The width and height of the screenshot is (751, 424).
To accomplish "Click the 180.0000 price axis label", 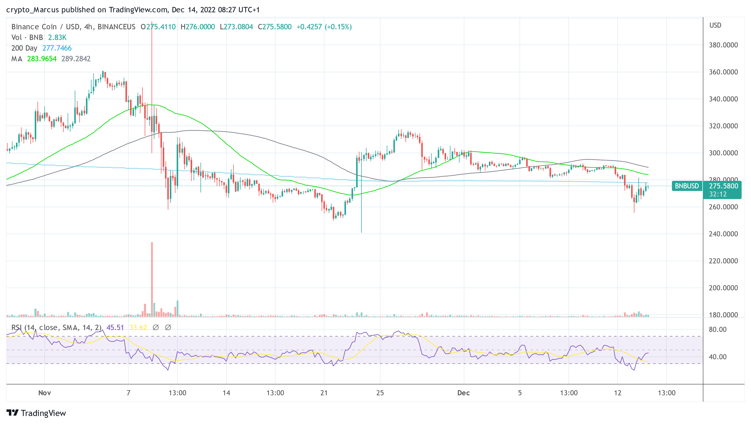I will 723,315.
